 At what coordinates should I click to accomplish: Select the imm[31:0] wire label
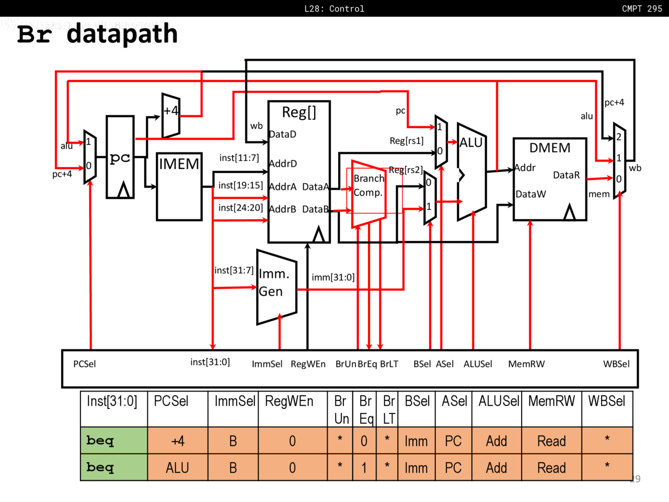333,277
